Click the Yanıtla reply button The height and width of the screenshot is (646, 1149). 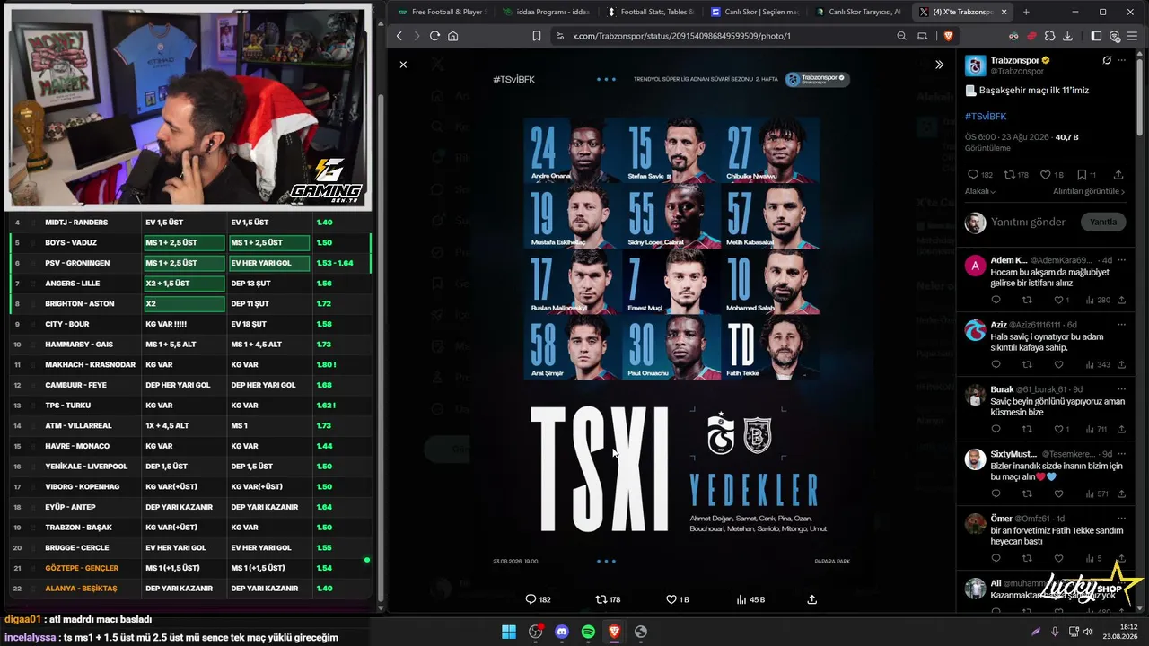point(1103,222)
